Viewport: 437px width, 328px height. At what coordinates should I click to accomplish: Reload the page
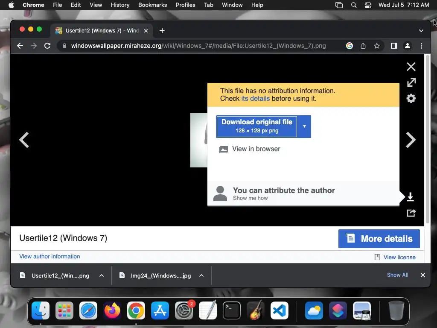[x=47, y=46]
